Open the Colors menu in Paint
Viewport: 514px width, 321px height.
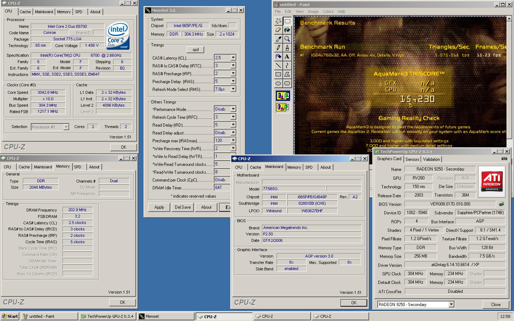[x=328, y=11]
